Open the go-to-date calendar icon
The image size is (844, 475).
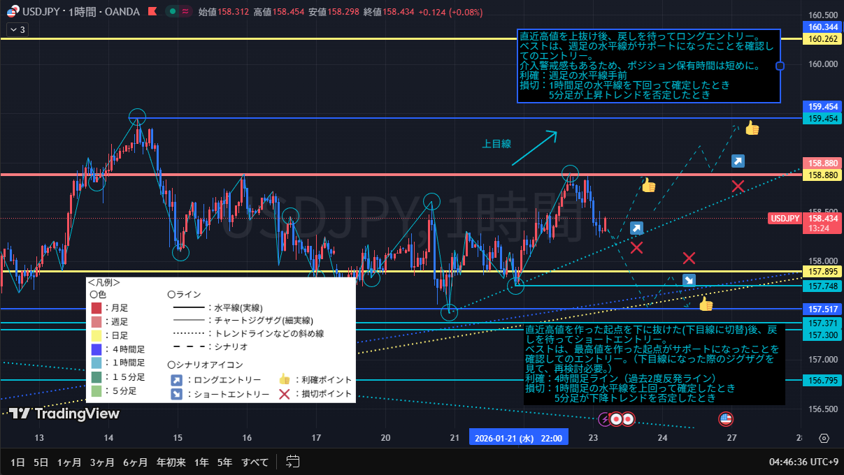(293, 462)
